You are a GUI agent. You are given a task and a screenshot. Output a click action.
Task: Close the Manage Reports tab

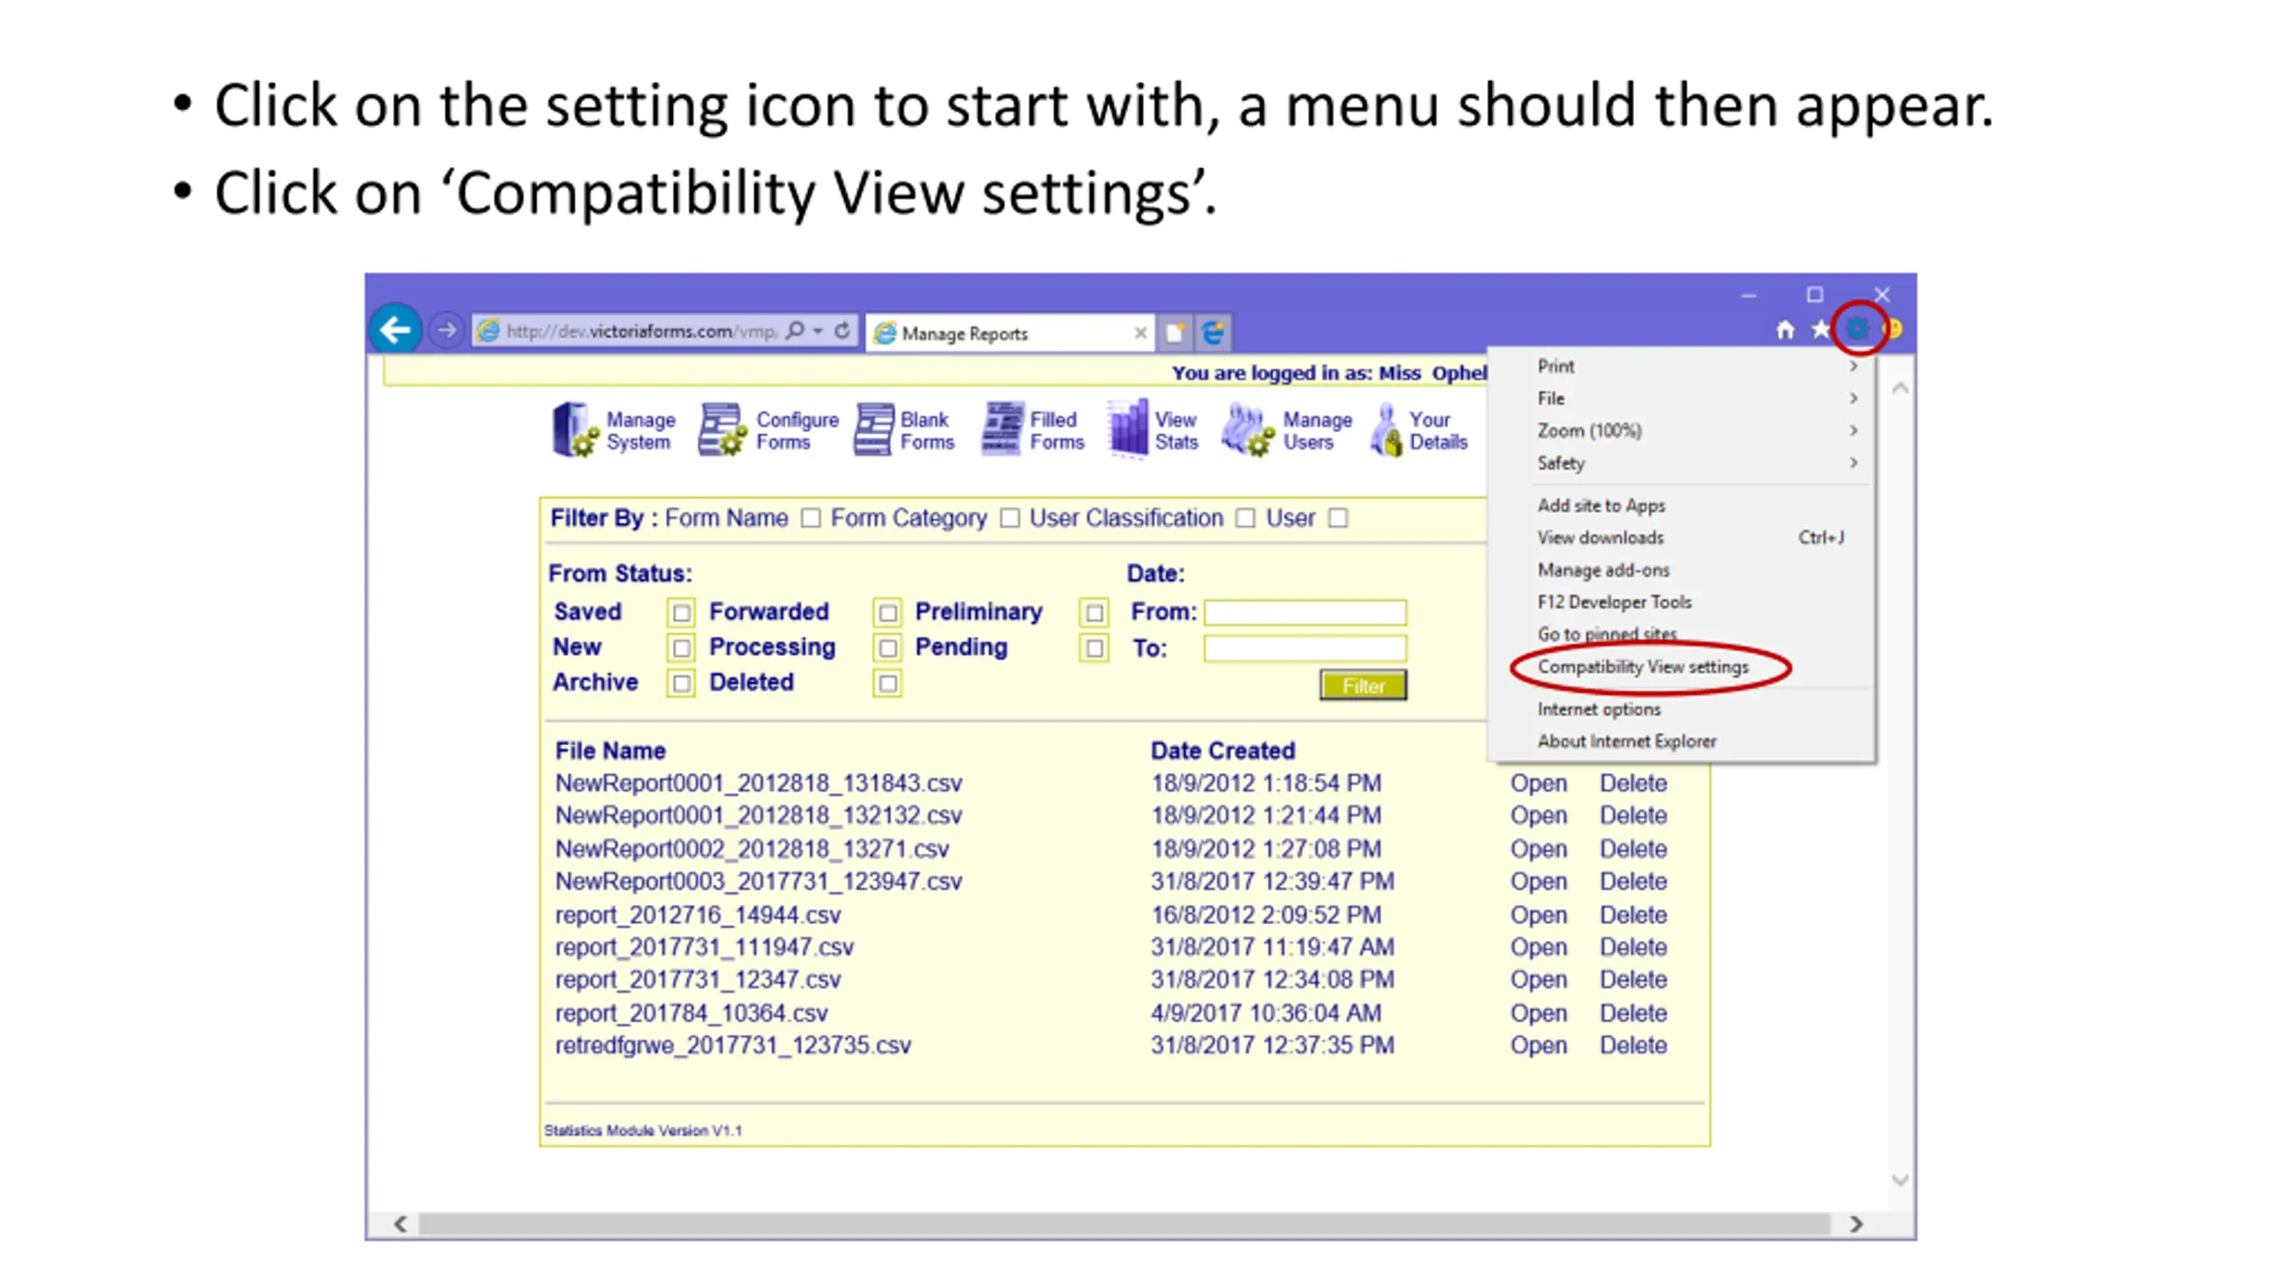pos(1140,333)
